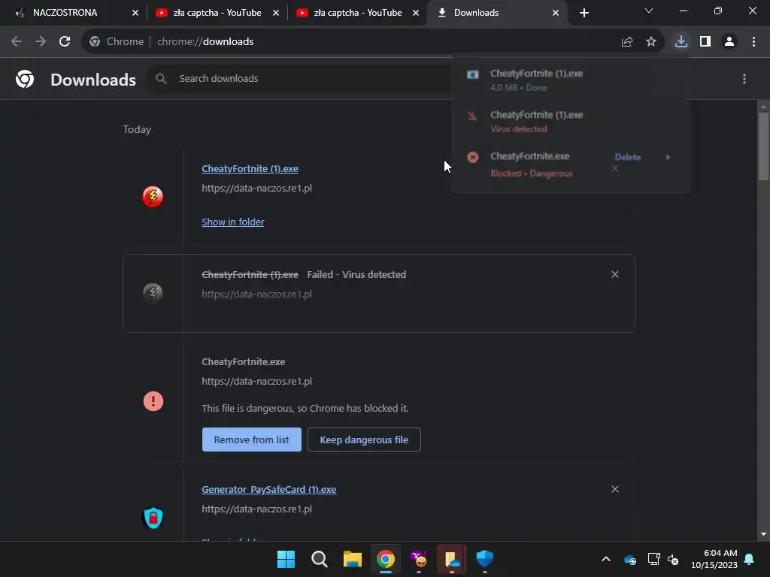Switch to the second zła captcha YouTube tab
This screenshot has height=577, width=770.
pos(357,13)
